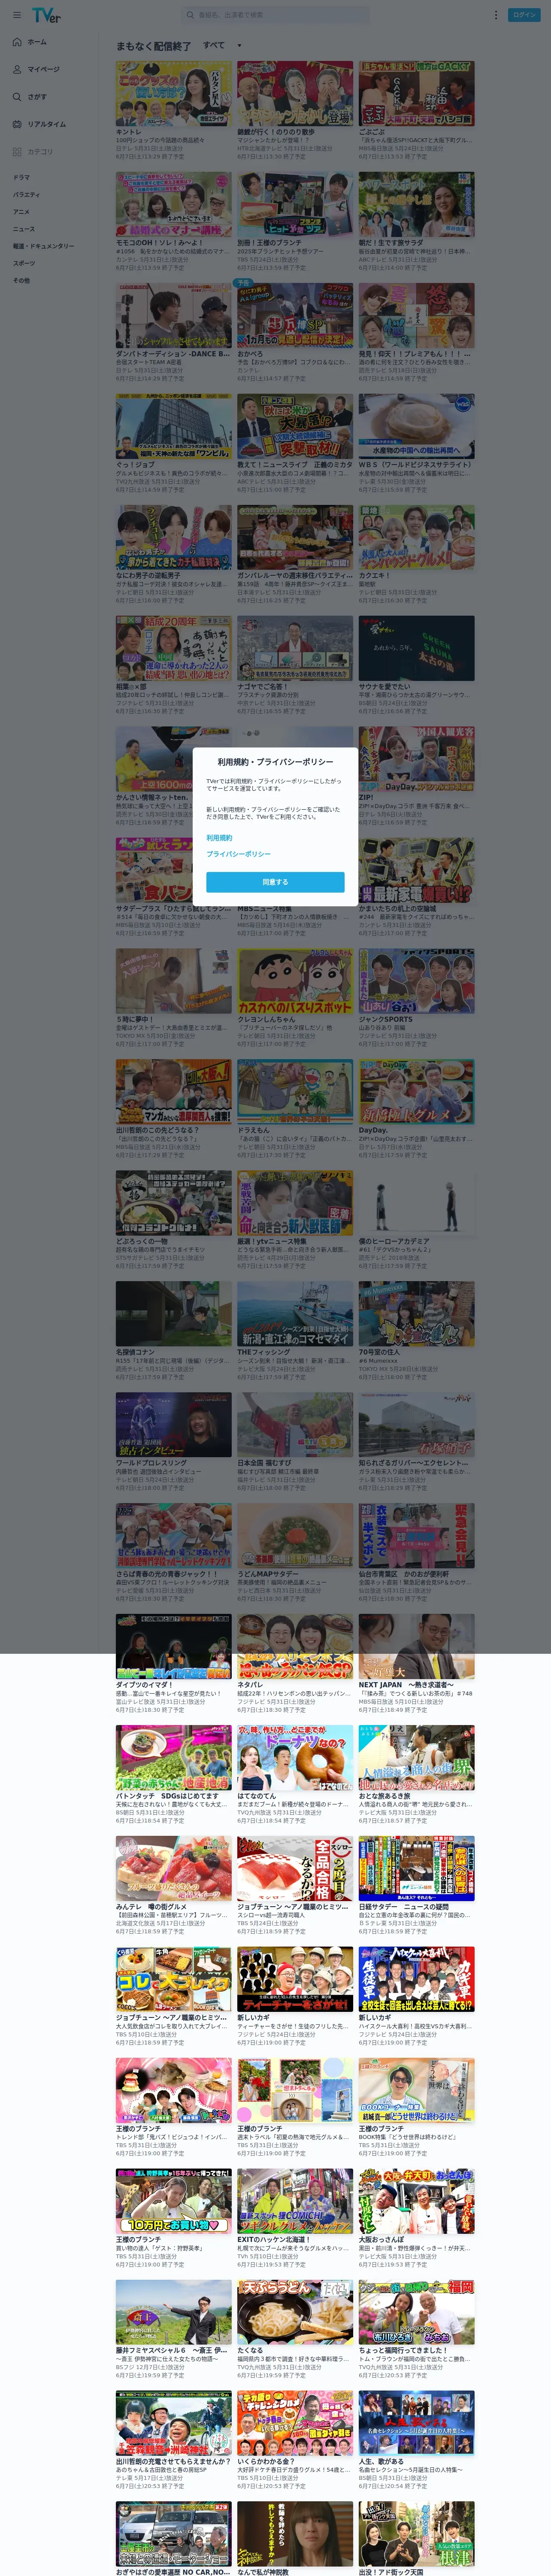Click the カテゴリ grid icon in sidebar
551x2576 pixels.
click(x=17, y=152)
